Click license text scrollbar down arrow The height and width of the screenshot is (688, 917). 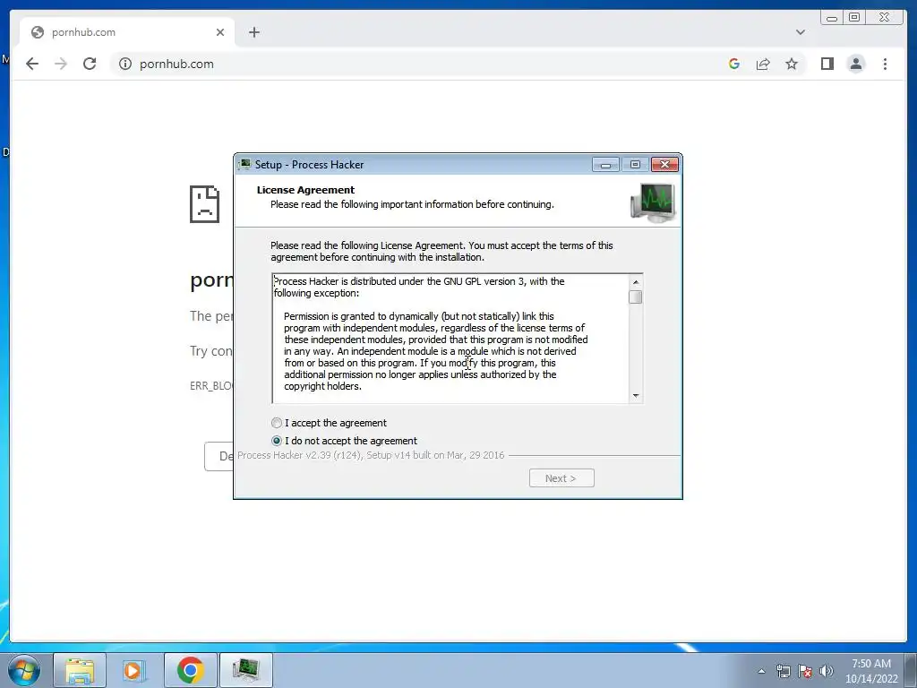coord(636,396)
